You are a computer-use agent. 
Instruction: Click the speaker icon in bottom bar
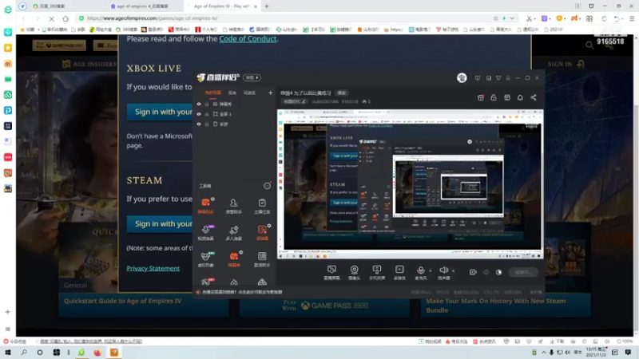tap(443, 270)
